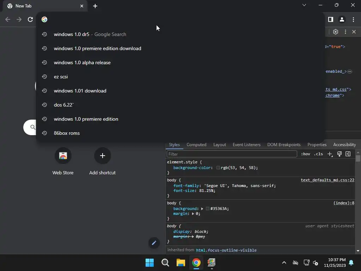Edit the font-size: 81.25% value
Image resolution: width=361 pixels, height=271 pixels.
(x=206, y=191)
